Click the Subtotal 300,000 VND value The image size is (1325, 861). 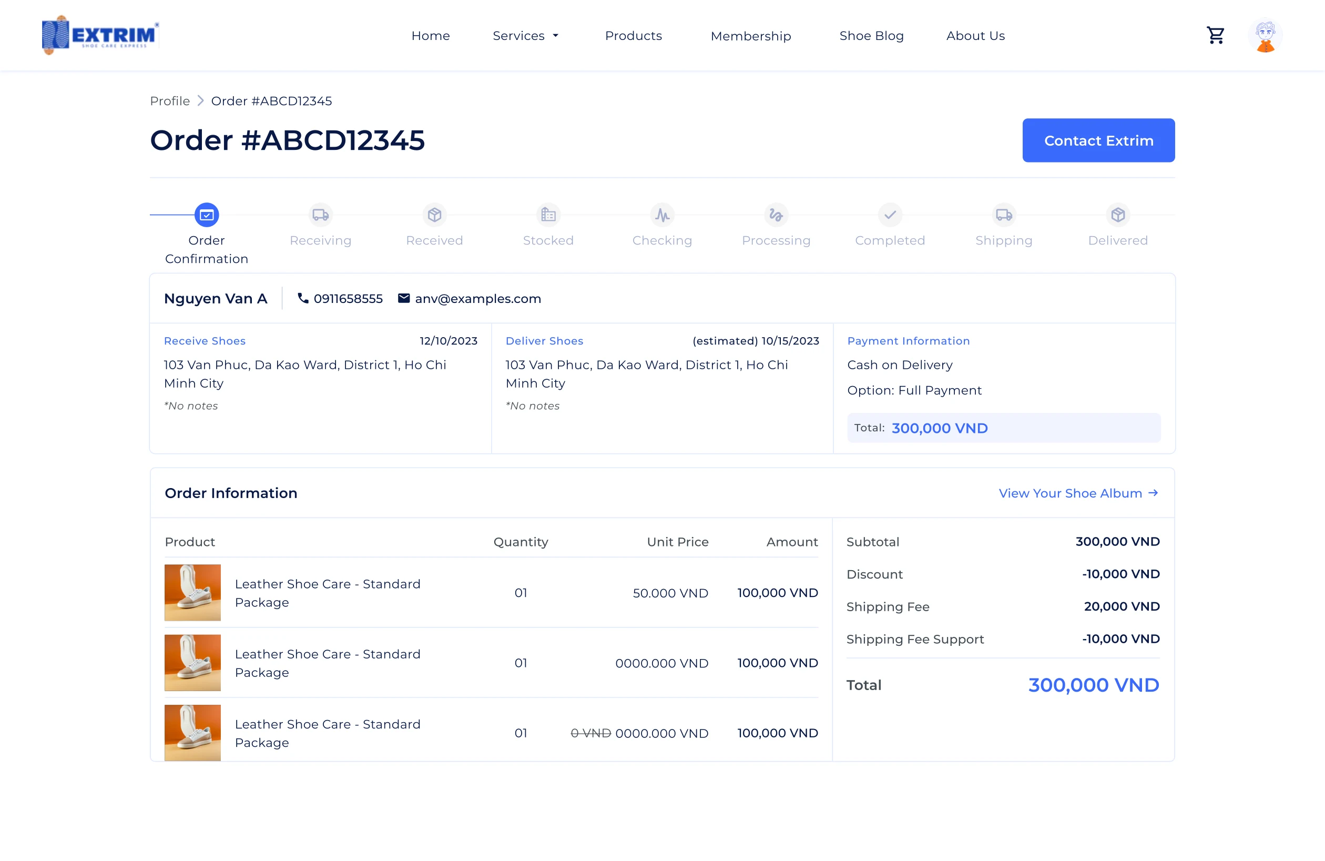click(x=1118, y=542)
